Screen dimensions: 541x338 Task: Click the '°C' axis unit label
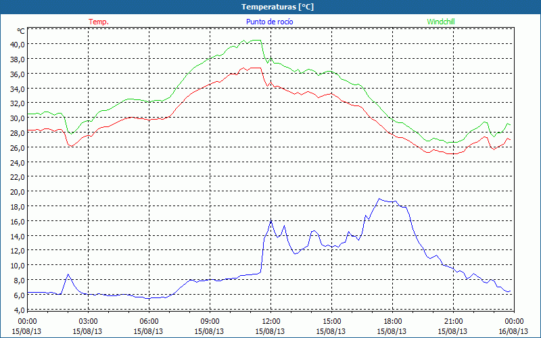click(x=21, y=31)
